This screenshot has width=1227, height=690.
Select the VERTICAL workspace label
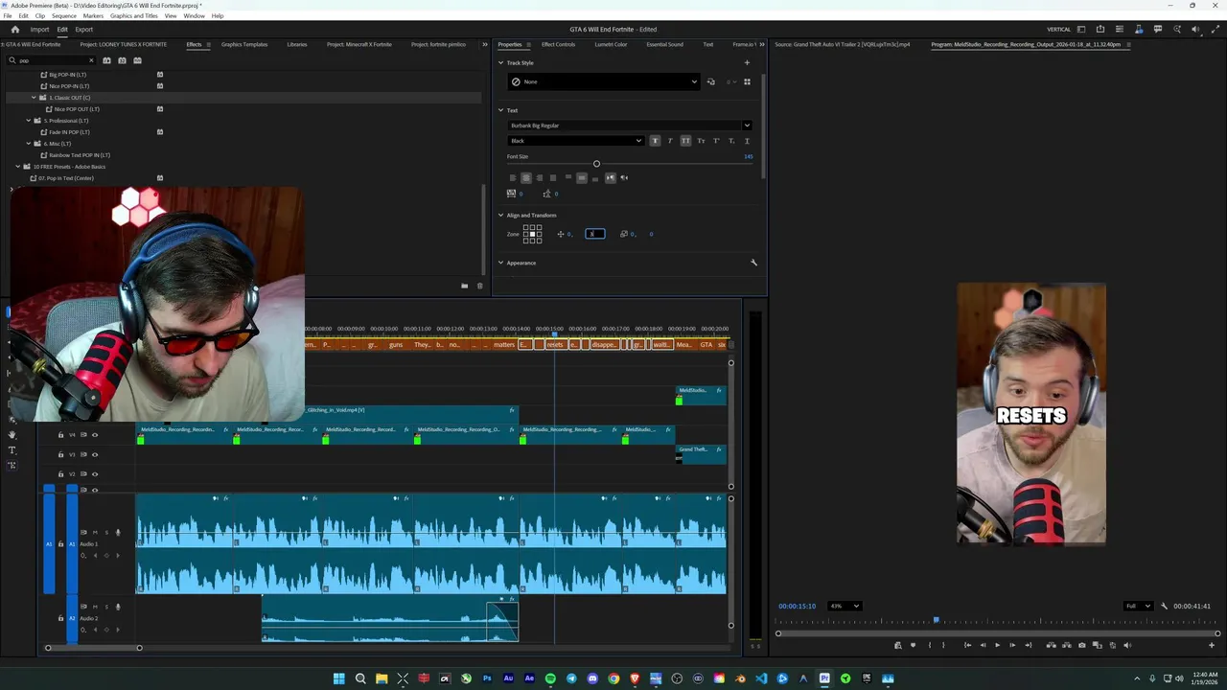point(1058,30)
